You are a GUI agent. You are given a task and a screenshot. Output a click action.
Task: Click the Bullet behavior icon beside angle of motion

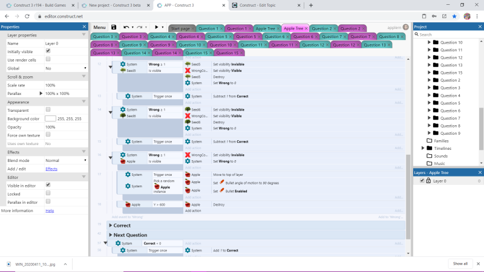[221, 183]
